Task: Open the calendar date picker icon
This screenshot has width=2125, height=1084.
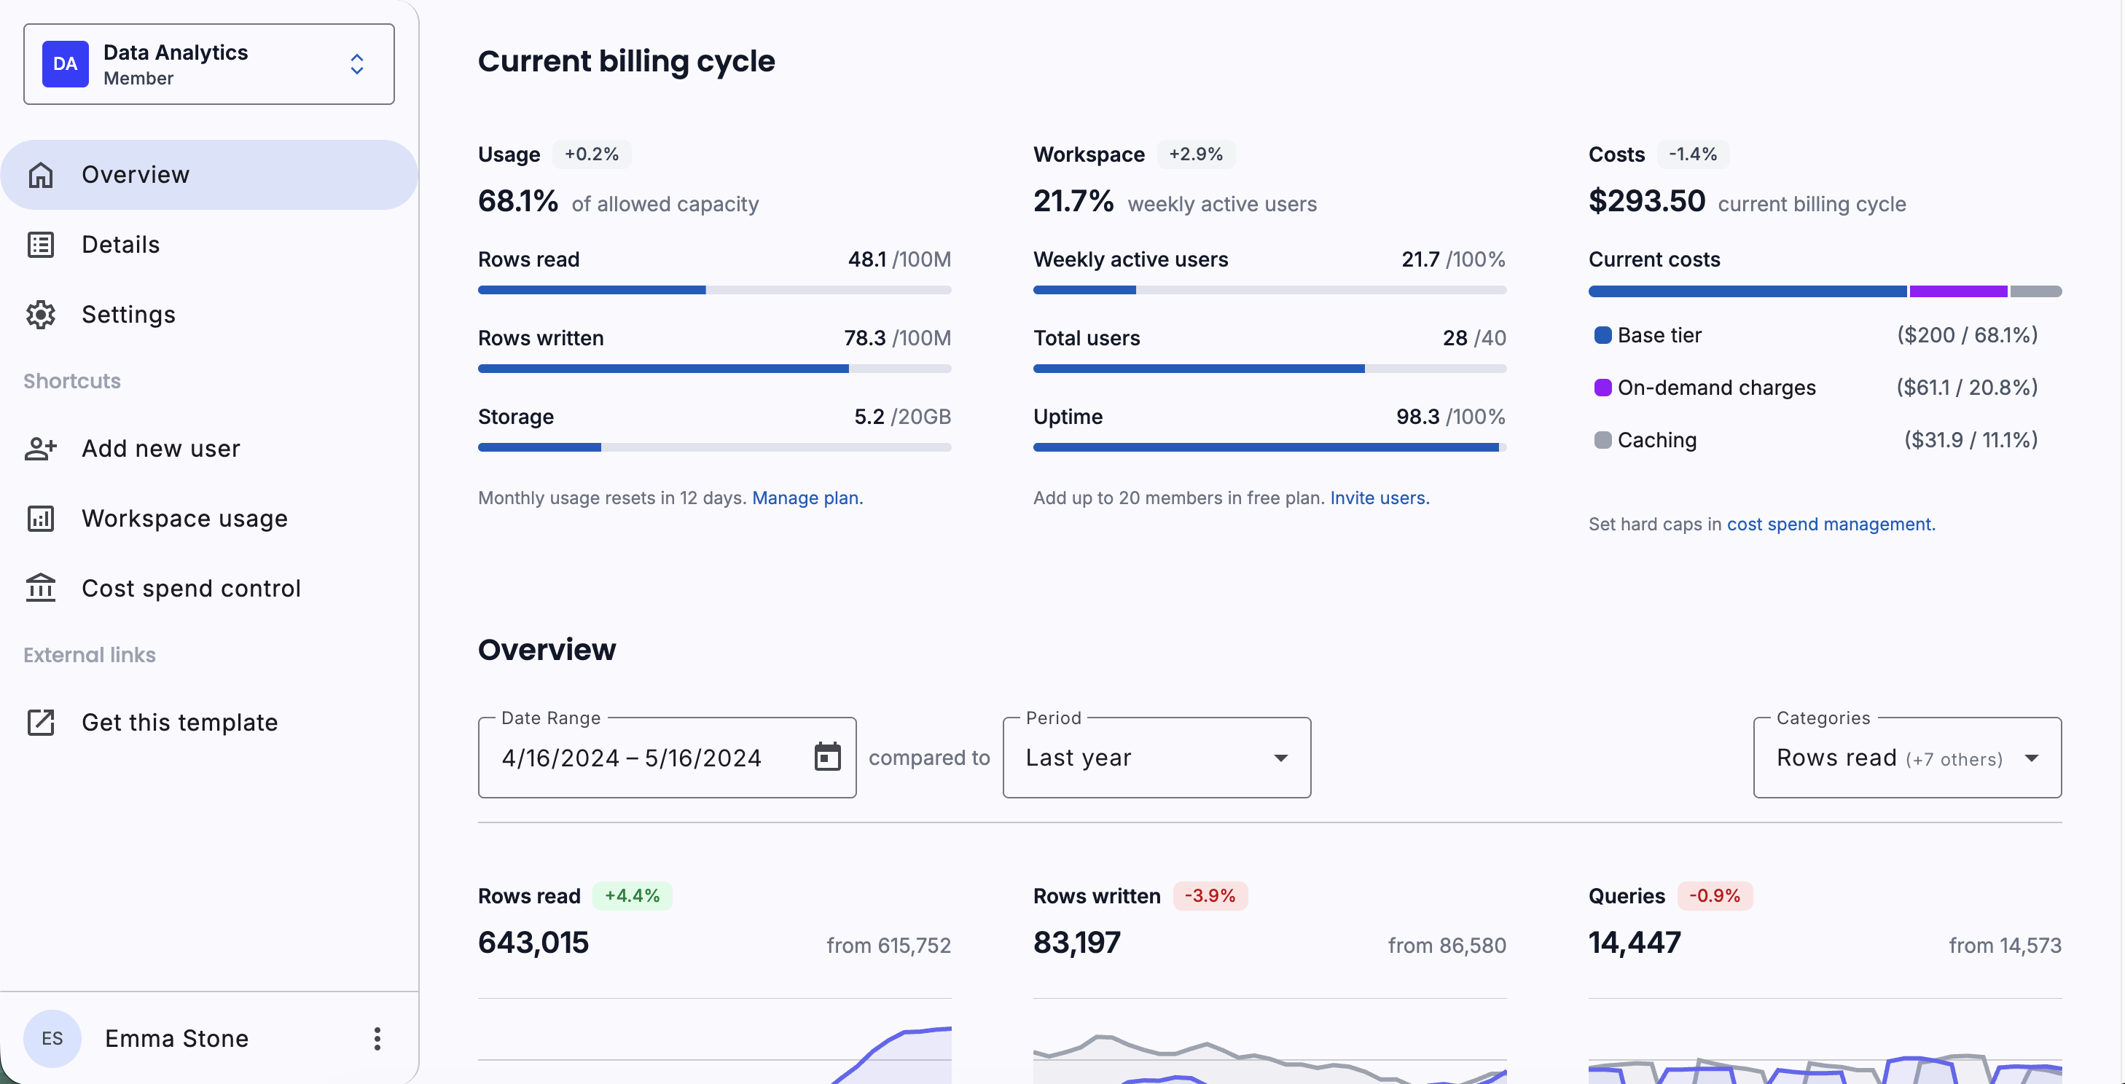Action: pos(826,757)
